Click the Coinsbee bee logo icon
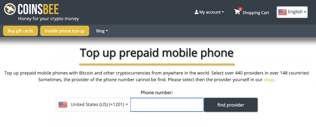The image size is (316, 127). (x=10, y=9)
